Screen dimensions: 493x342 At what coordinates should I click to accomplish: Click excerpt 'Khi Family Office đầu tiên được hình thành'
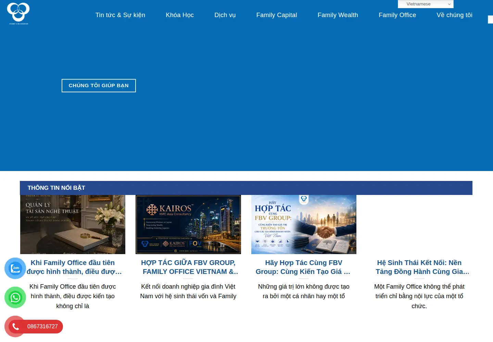click(x=73, y=296)
